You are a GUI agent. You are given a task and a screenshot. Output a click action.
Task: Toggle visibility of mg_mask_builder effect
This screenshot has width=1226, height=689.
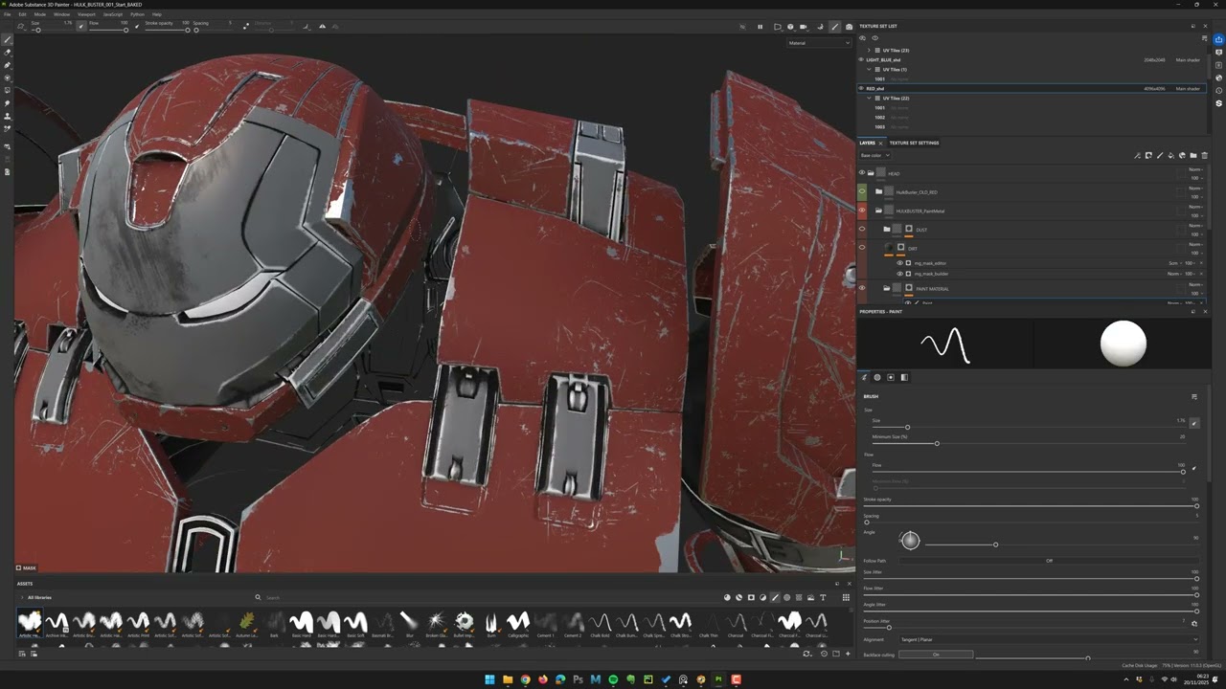click(899, 274)
